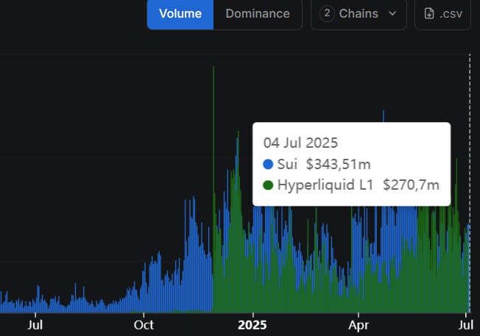Viewport: 480px width, 336px height.
Task: Click the first 'Jul' x-axis label before Oct
Action: pyautogui.click(x=35, y=325)
